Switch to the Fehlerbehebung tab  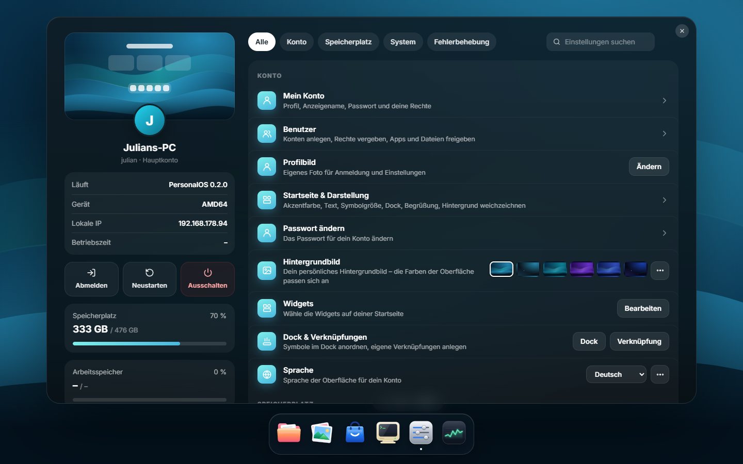coord(461,42)
